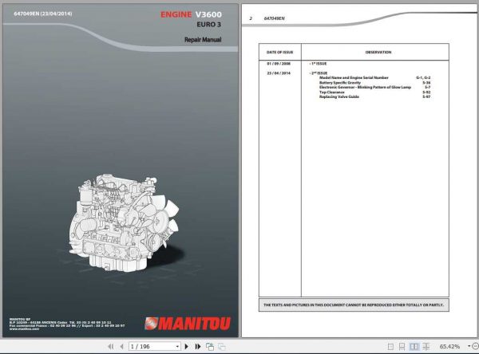Open the zoom level dropdown arrow
479x354 pixels.
(x=469, y=346)
